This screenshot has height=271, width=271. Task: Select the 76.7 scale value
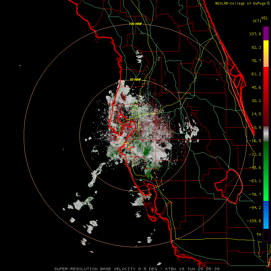(x=256, y=61)
